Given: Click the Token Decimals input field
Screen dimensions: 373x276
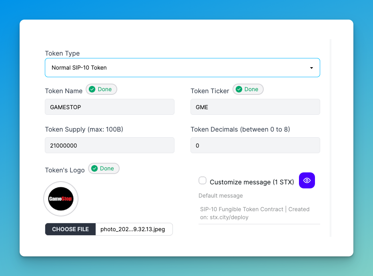Looking at the screenshot, I should point(255,145).
